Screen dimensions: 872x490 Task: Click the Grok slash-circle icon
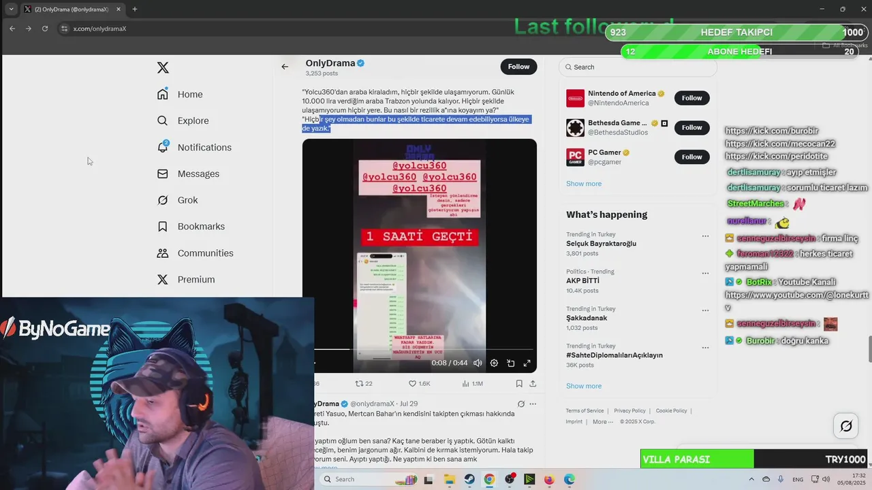coord(162,200)
